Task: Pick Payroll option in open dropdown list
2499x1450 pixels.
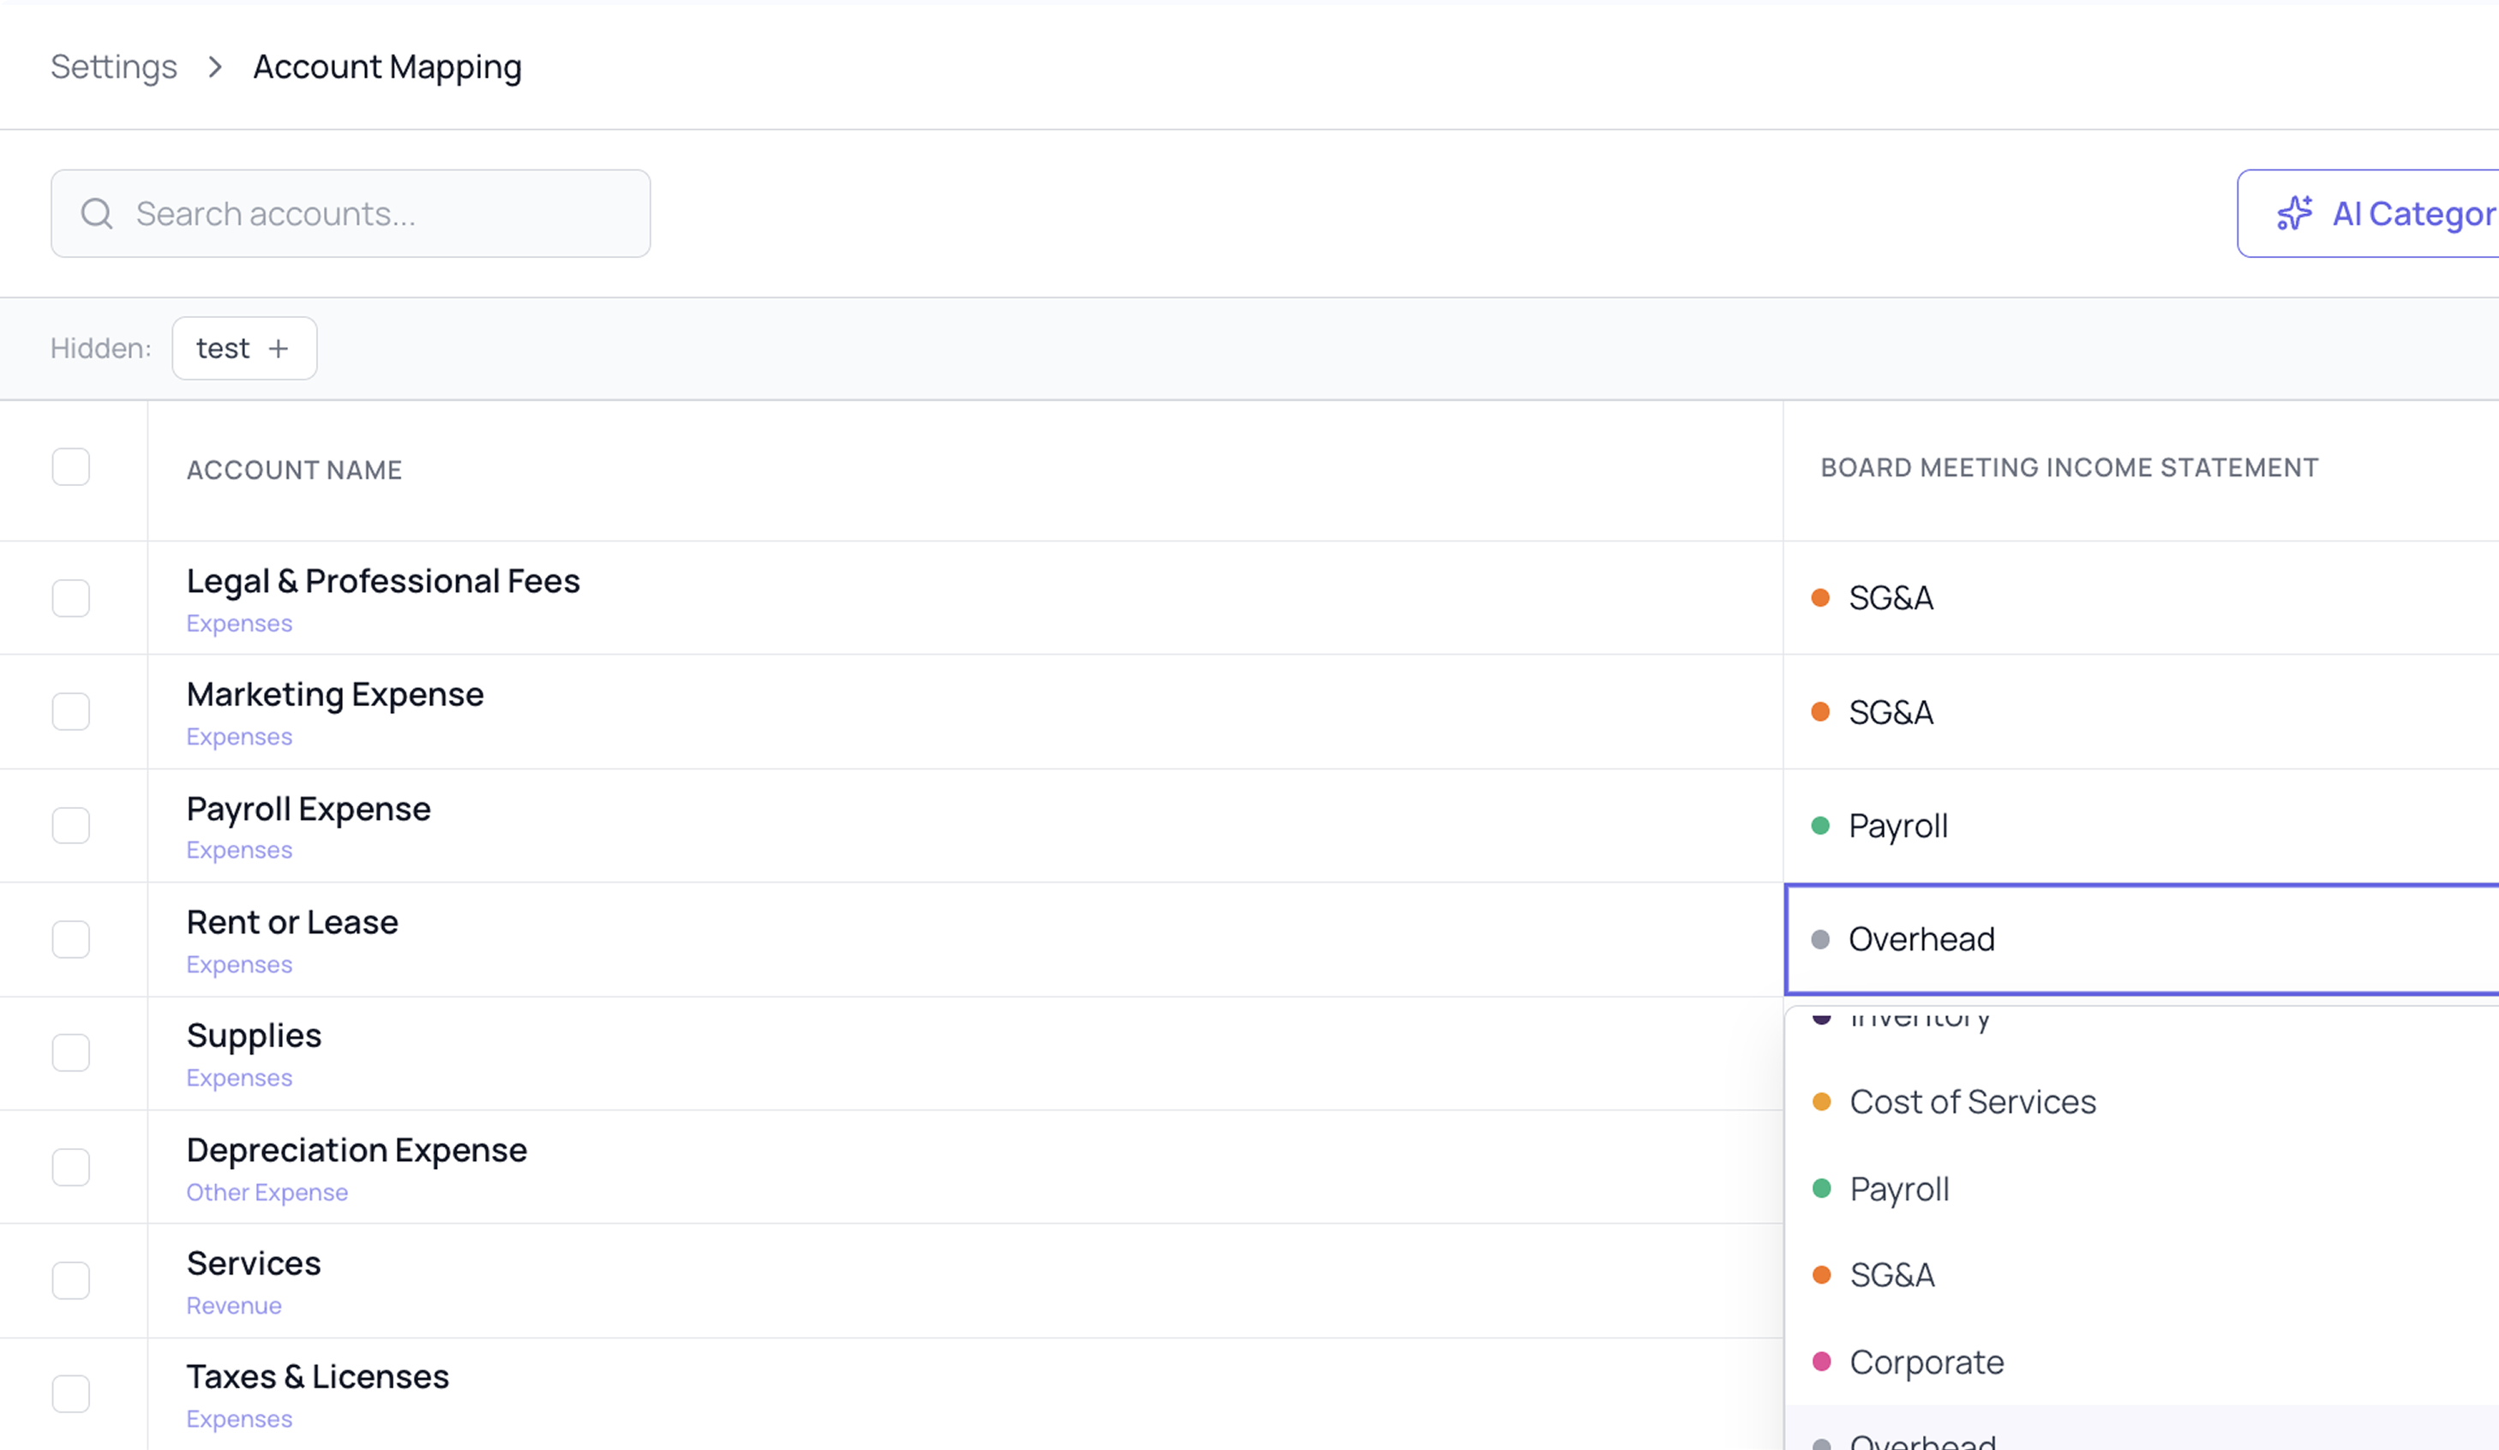Action: click(x=1899, y=1188)
